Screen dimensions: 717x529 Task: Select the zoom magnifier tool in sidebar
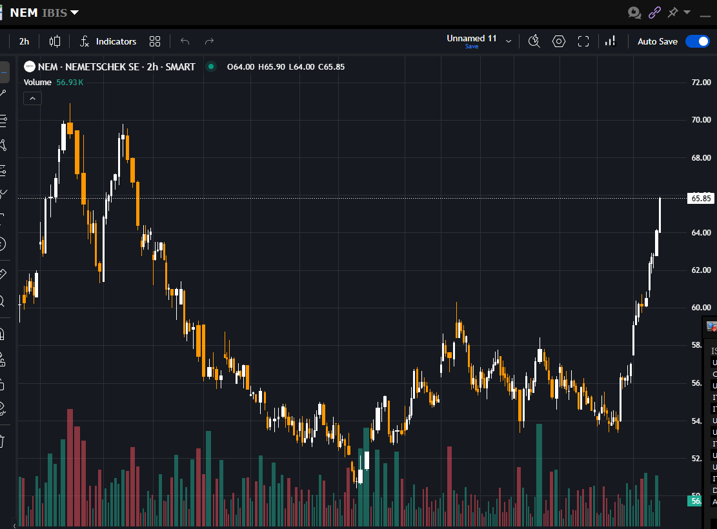click(x=3, y=301)
